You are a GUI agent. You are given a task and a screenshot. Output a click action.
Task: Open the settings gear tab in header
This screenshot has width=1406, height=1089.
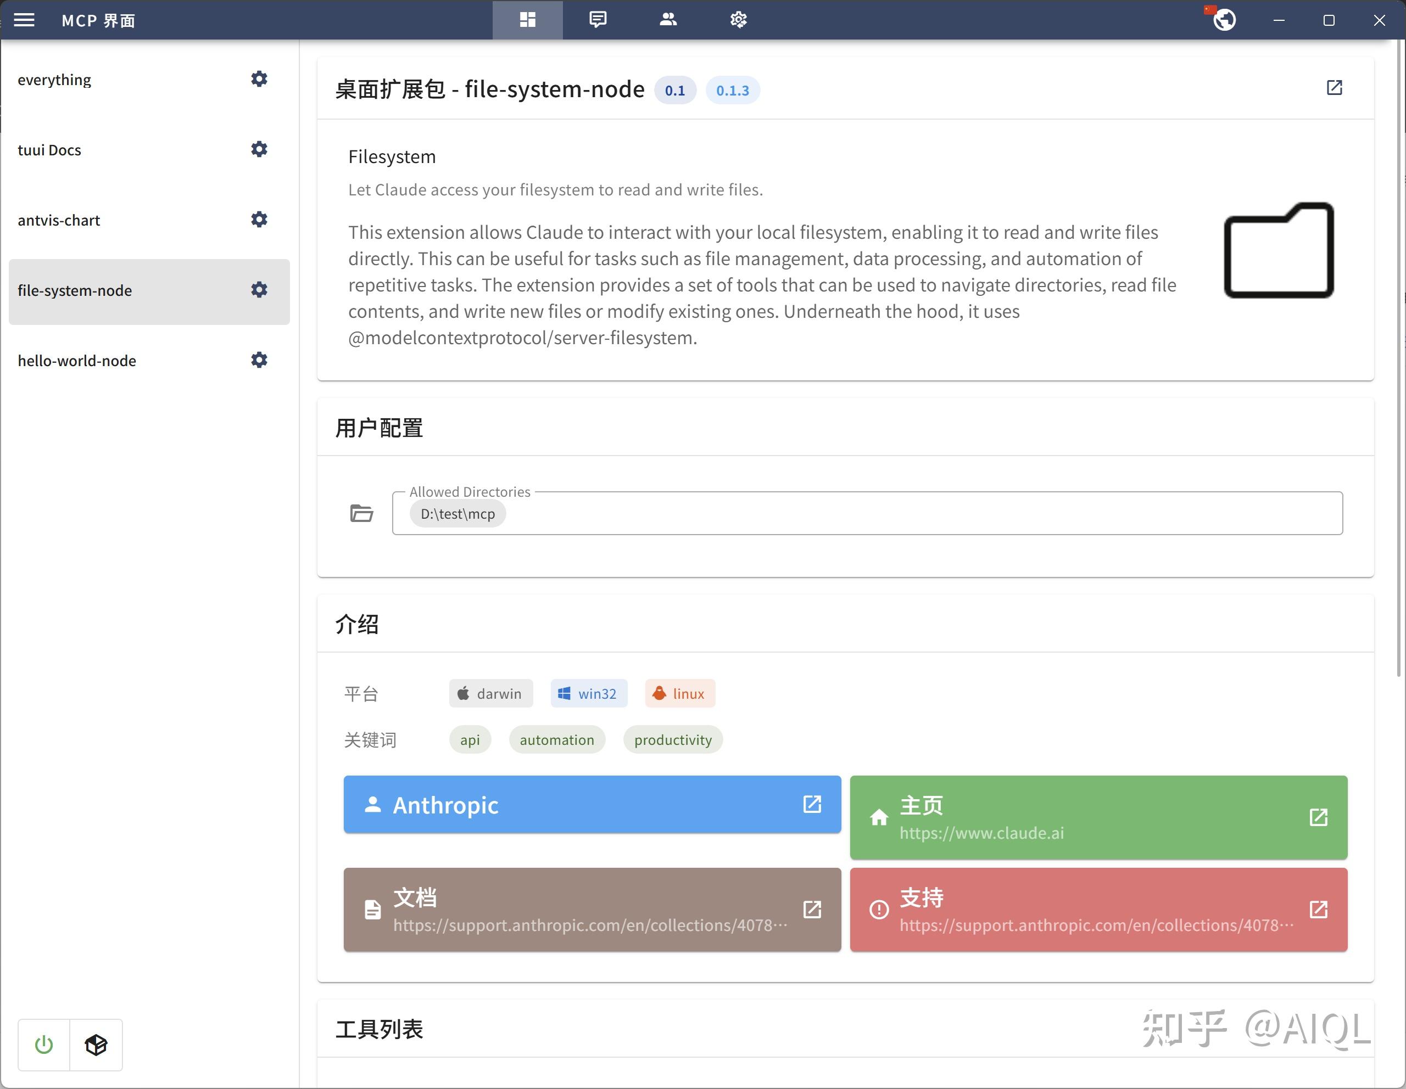click(x=738, y=20)
